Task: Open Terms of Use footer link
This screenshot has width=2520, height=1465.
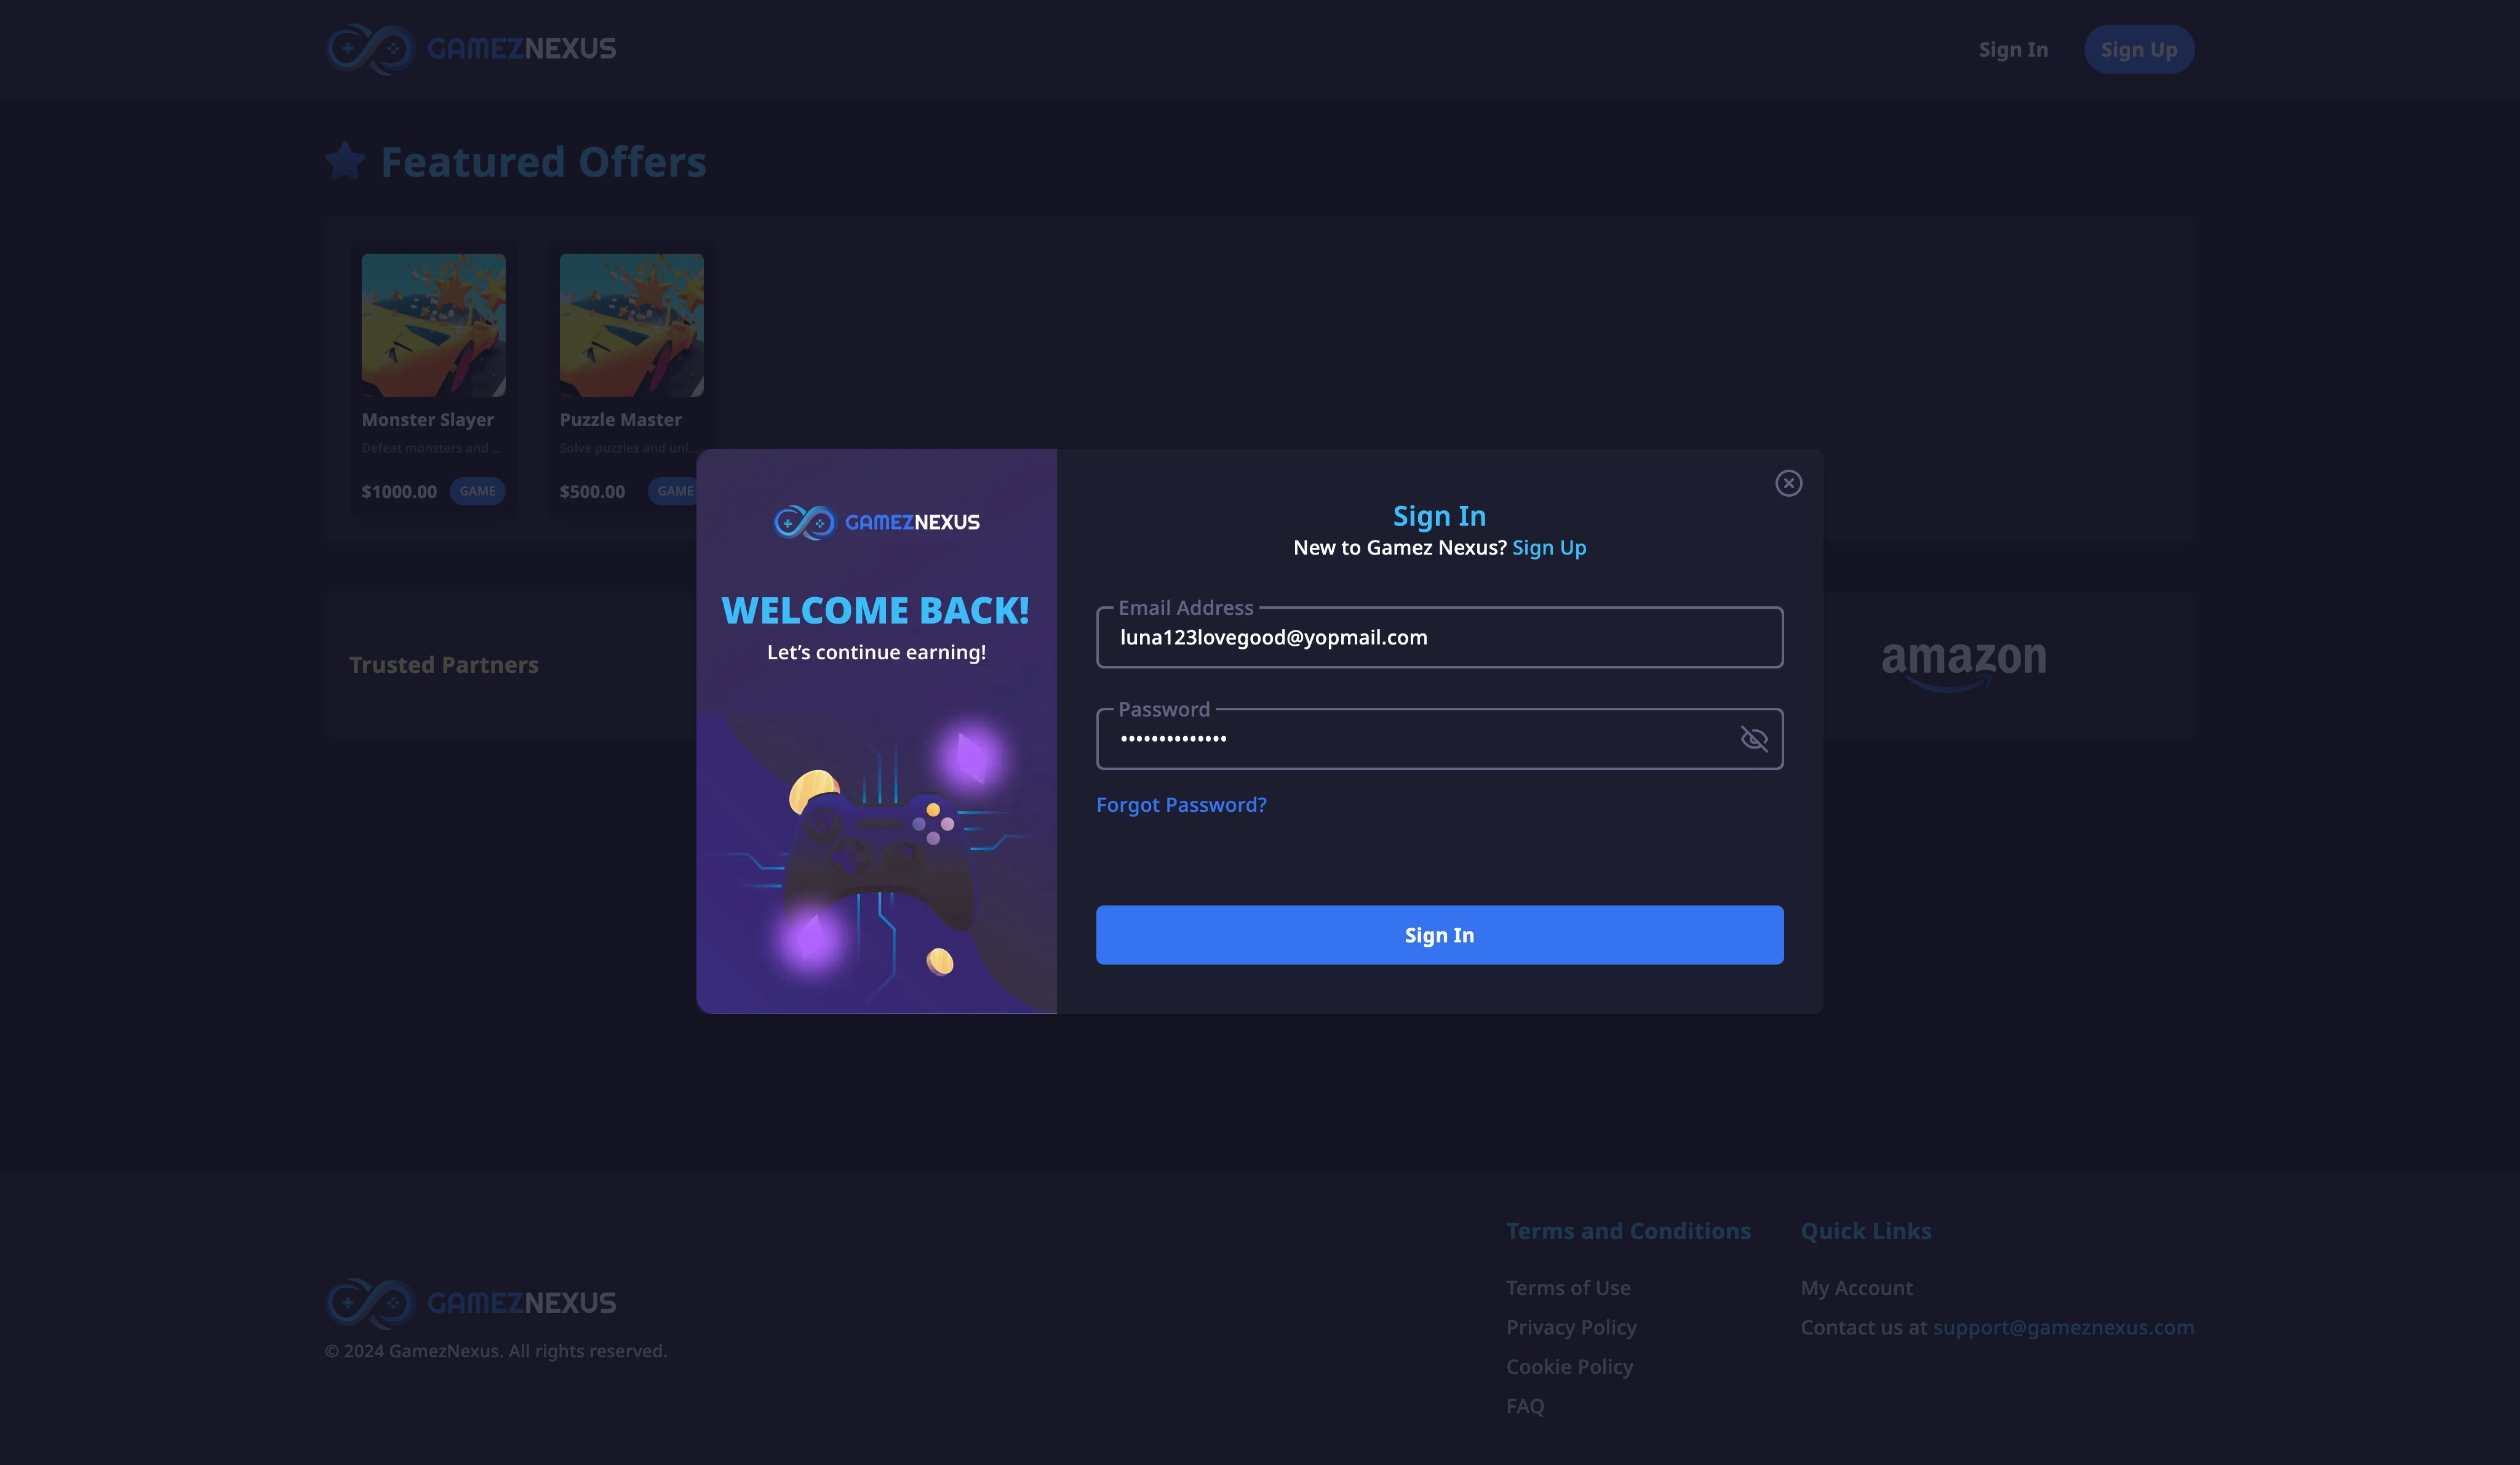Action: (1568, 1288)
